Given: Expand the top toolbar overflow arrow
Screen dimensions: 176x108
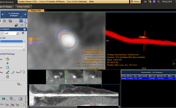Looking at the screenshot, I should click(x=26, y=23).
